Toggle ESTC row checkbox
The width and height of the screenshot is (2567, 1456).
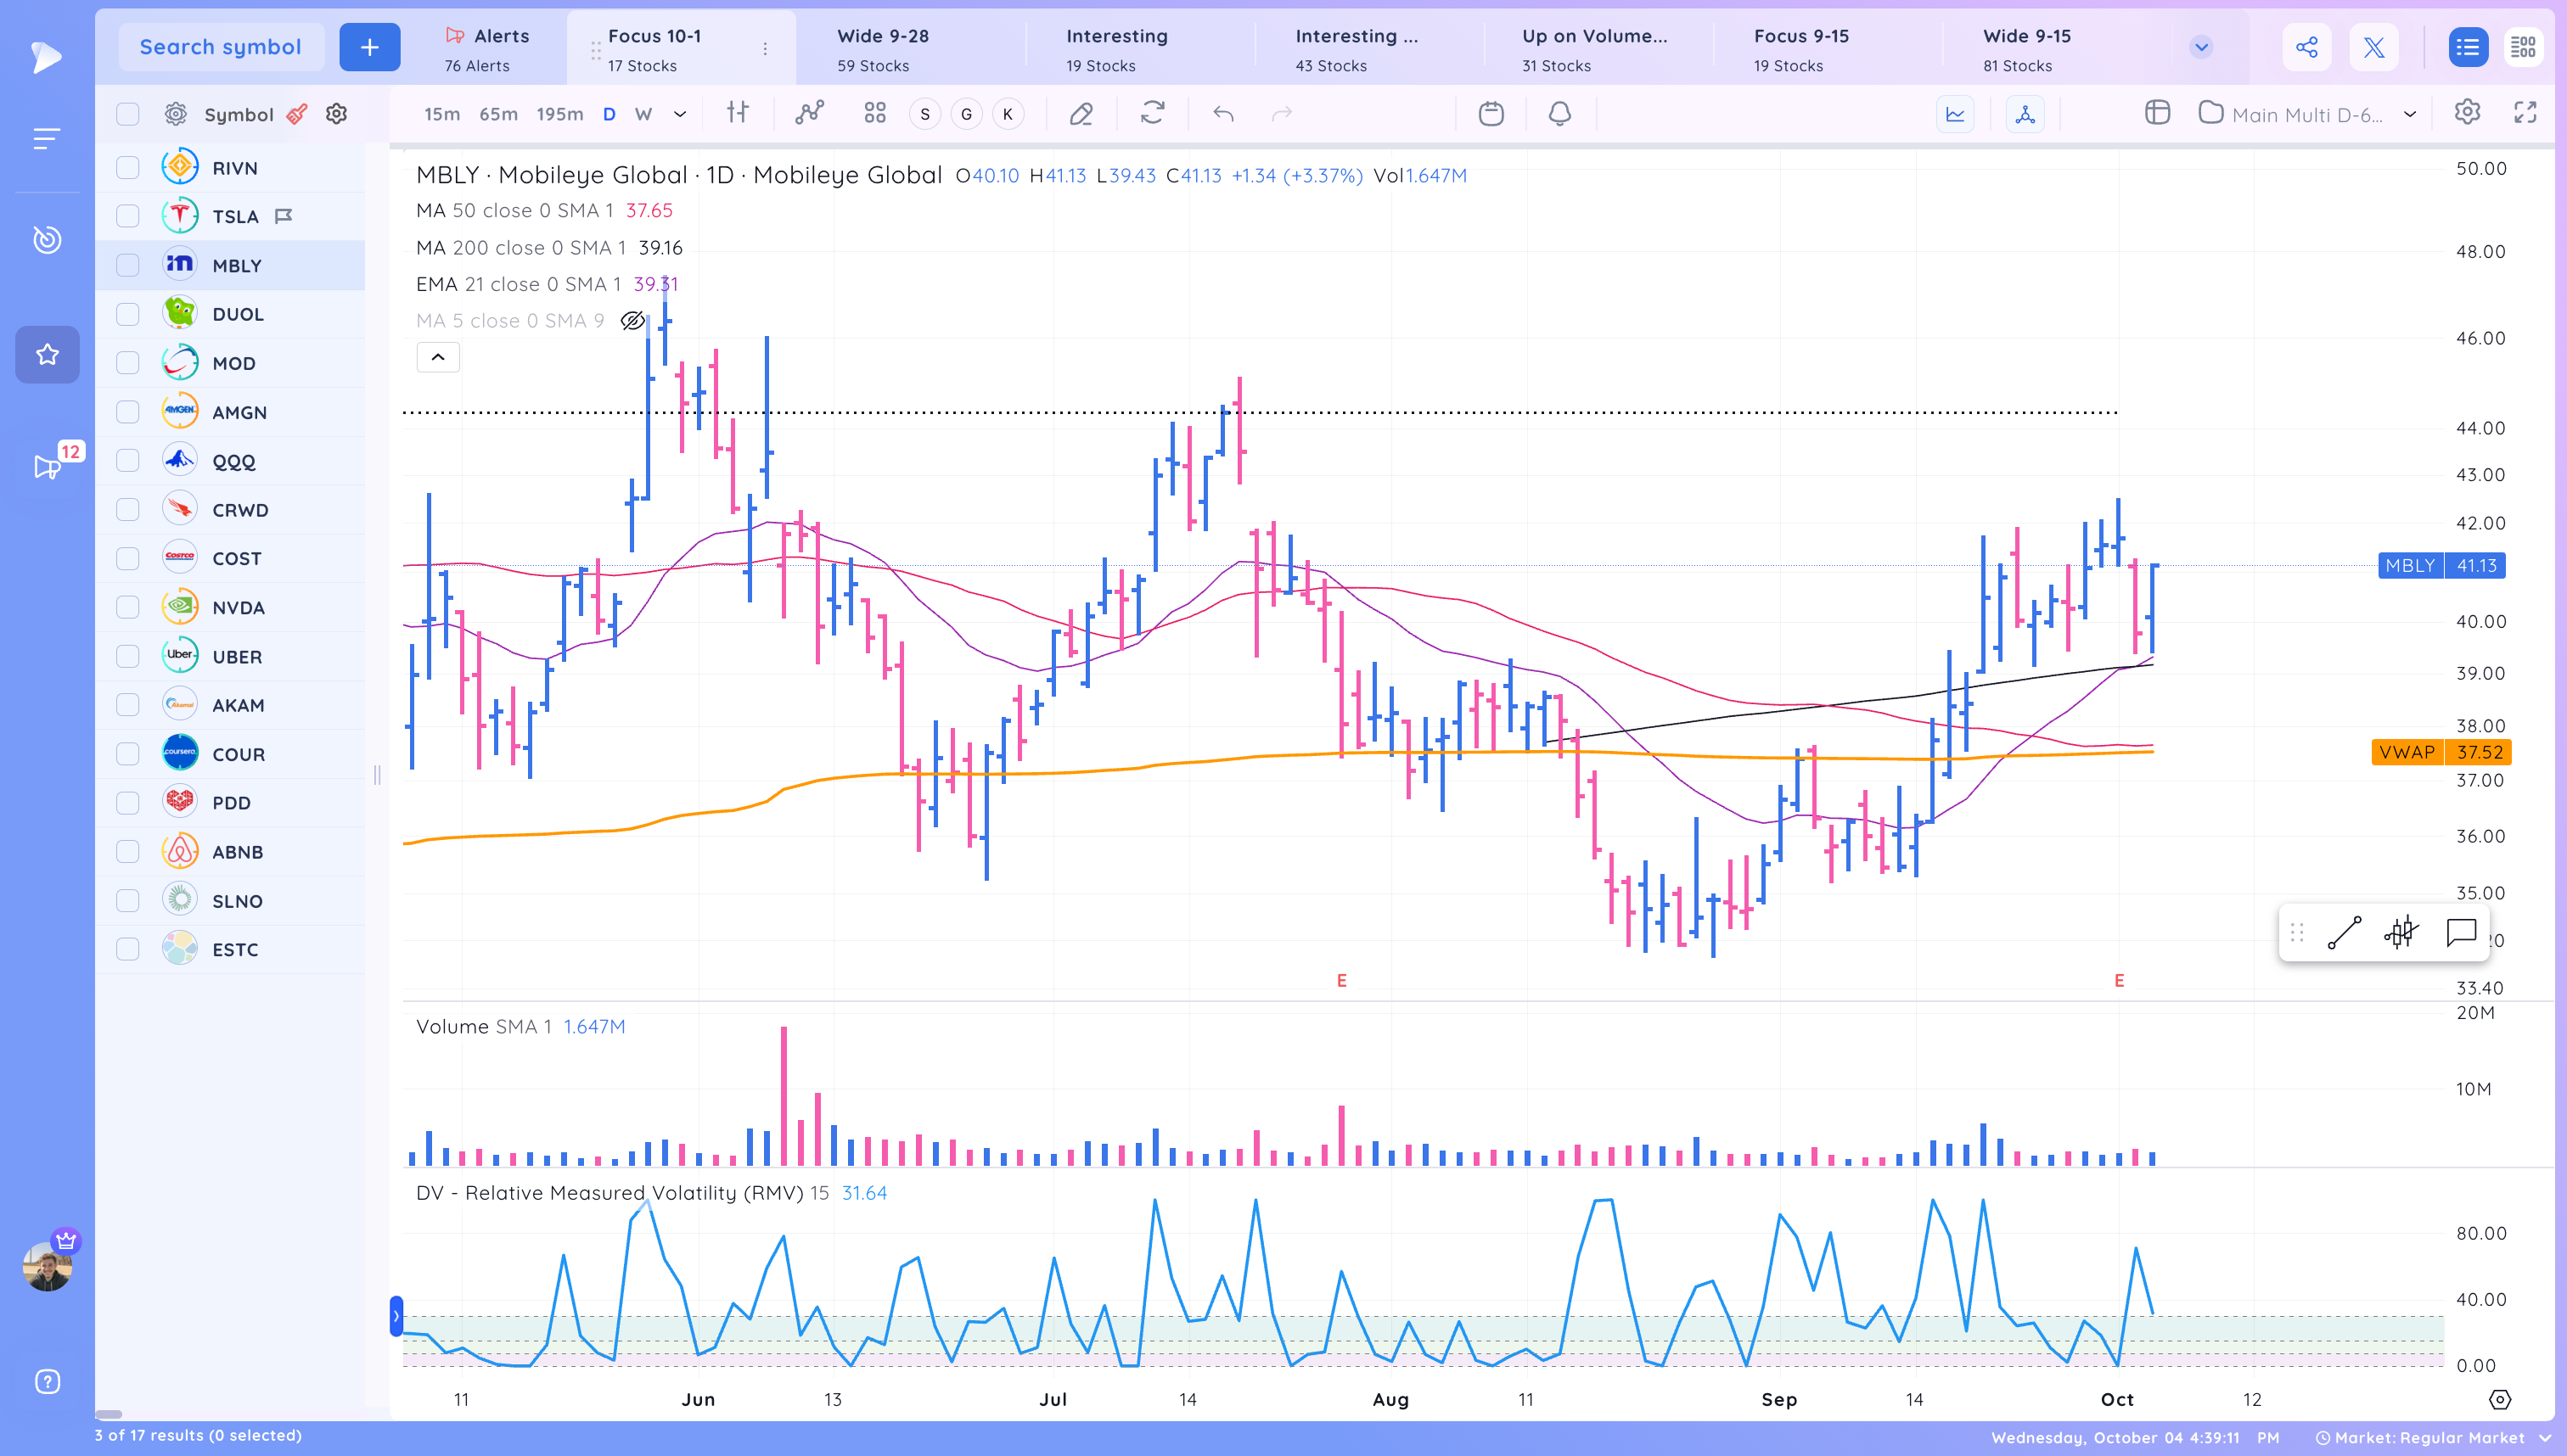tap(128, 949)
